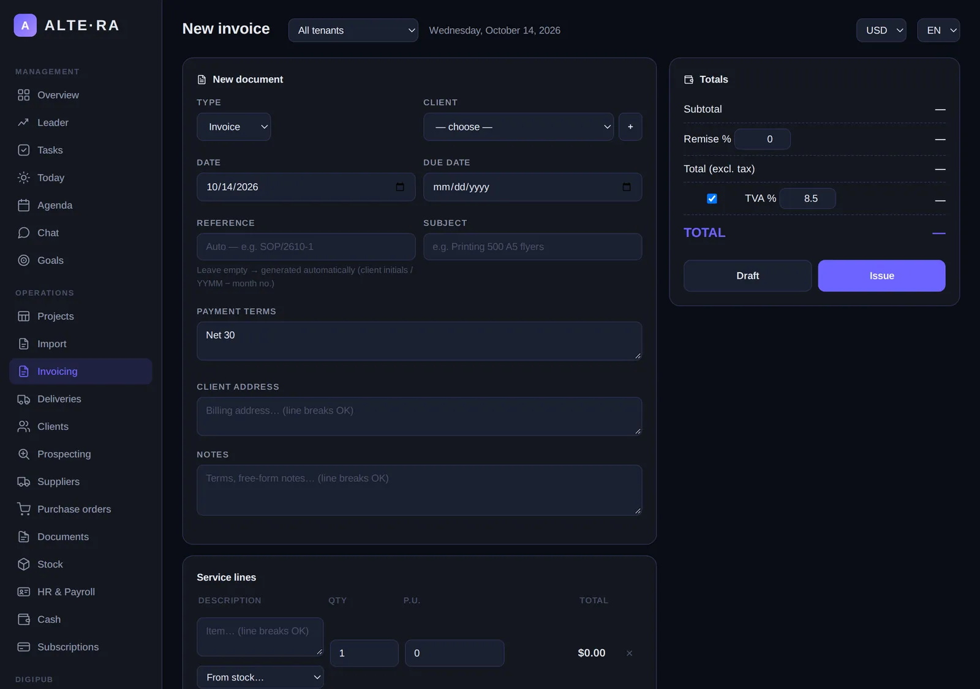Image resolution: width=980 pixels, height=689 pixels.
Task: Open Suppliers in sidebar
Action: (81, 481)
